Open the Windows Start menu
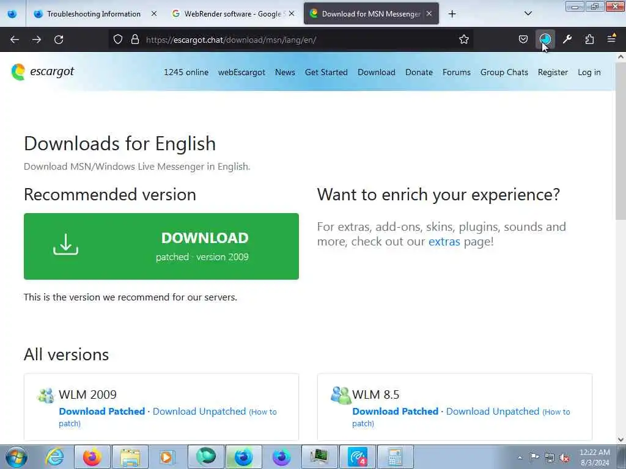 [17, 457]
